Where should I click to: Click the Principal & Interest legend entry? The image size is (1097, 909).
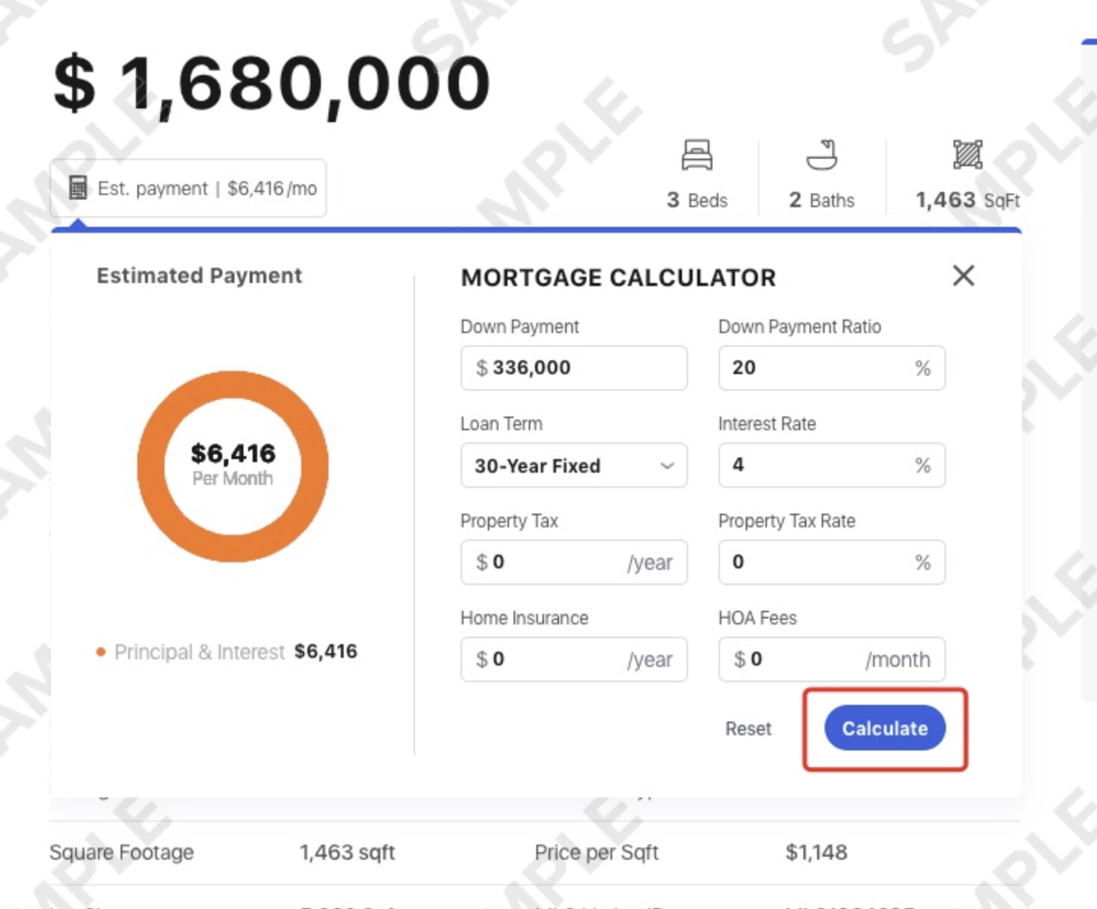point(227,652)
